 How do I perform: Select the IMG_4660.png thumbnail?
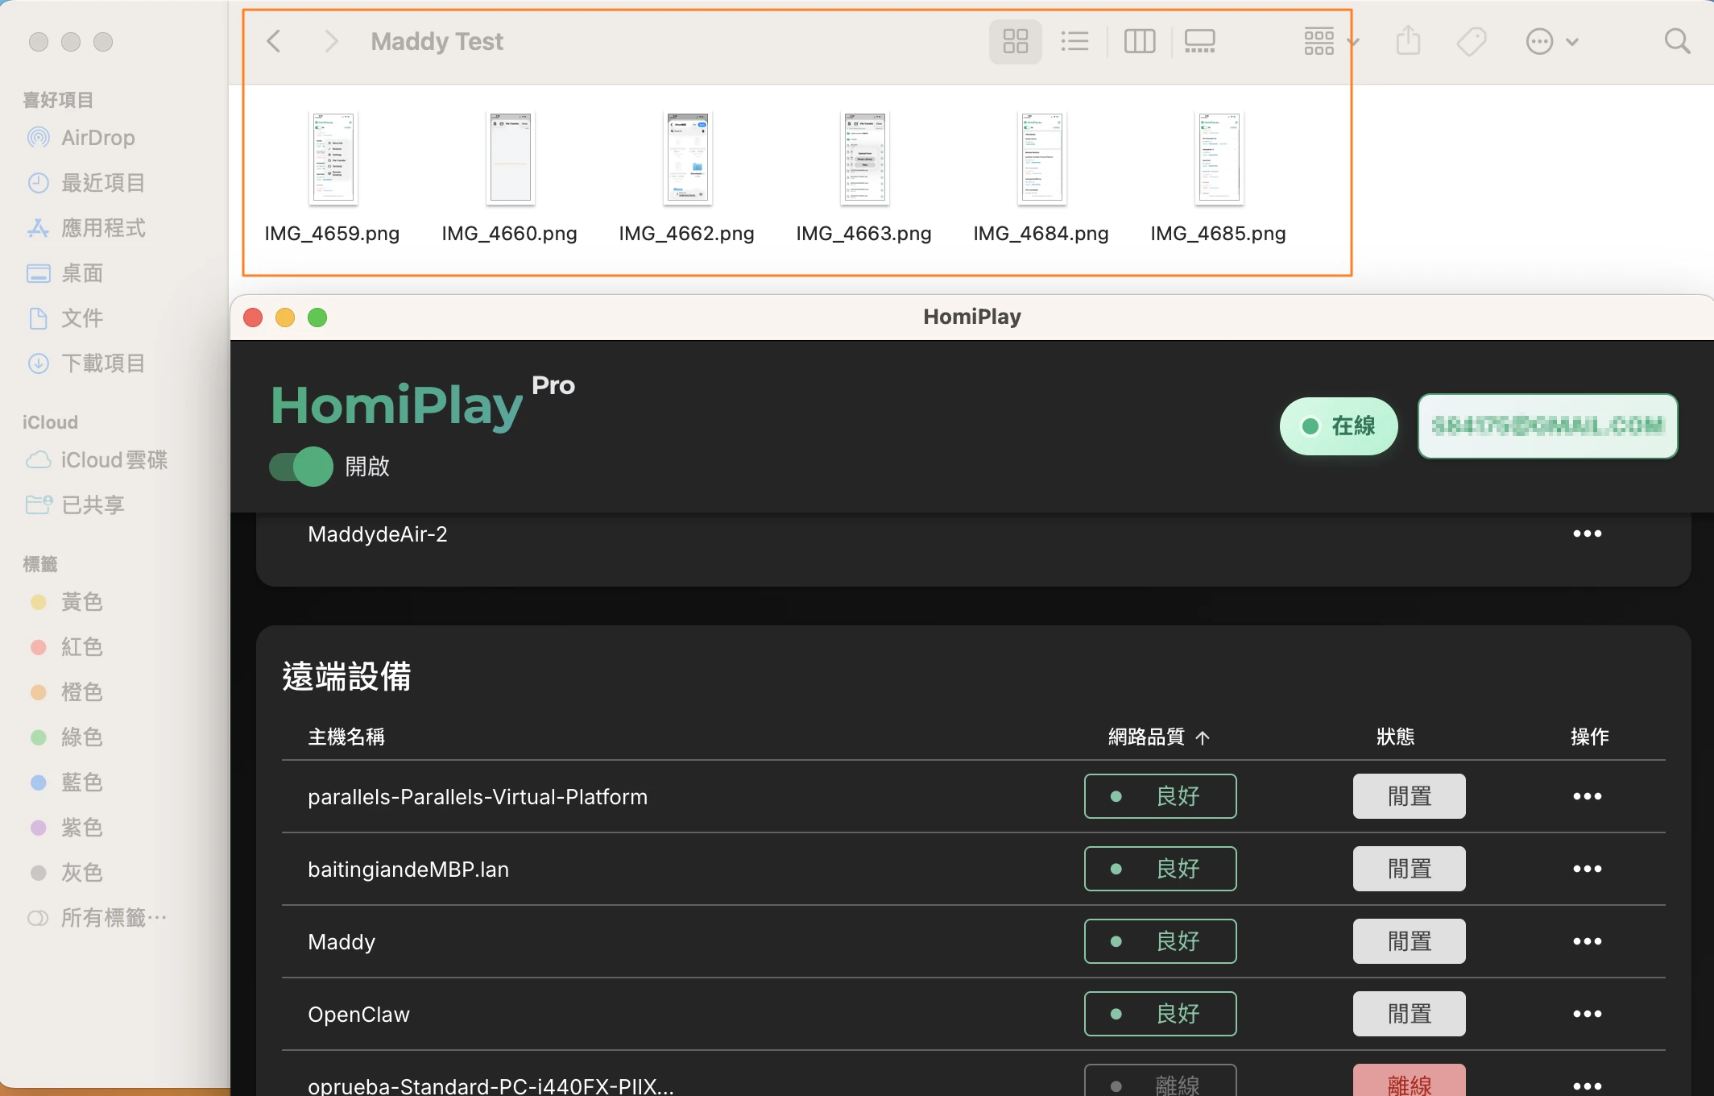(510, 158)
